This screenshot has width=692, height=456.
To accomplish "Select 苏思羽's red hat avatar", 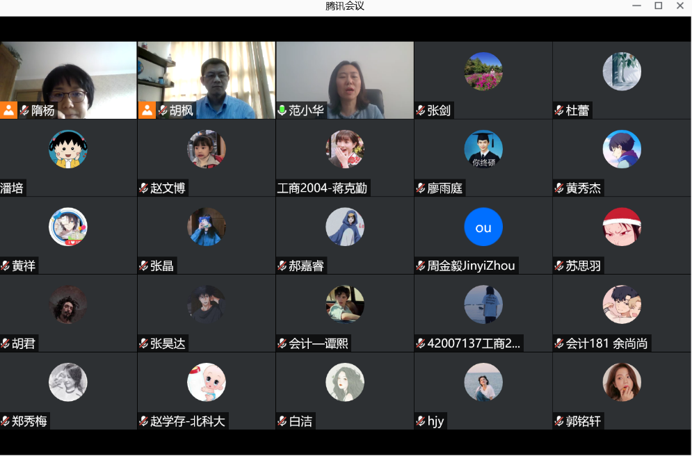I will tap(622, 227).
